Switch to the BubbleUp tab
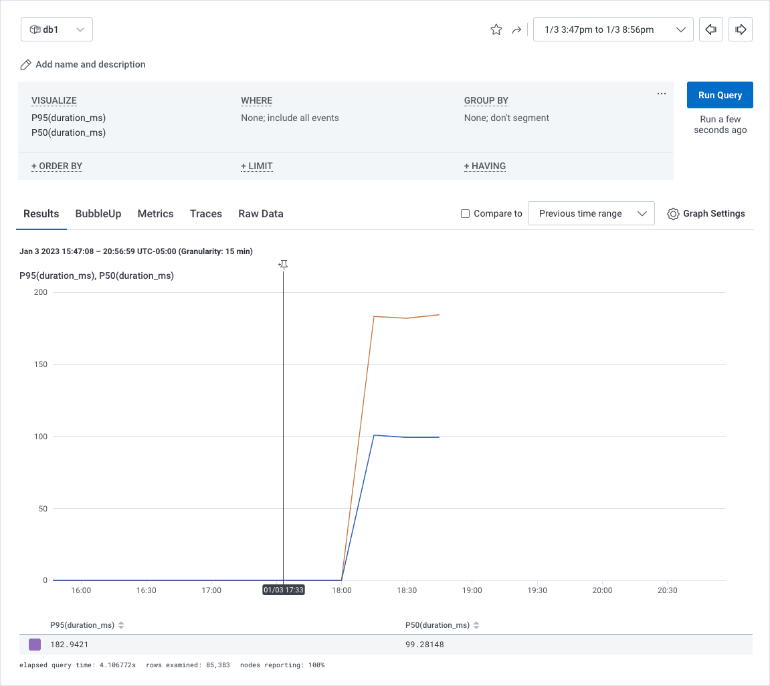 click(98, 214)
